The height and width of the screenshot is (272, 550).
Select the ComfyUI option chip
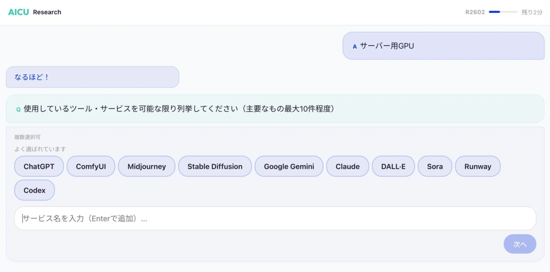pyautogui.click(x=90, y=166)
